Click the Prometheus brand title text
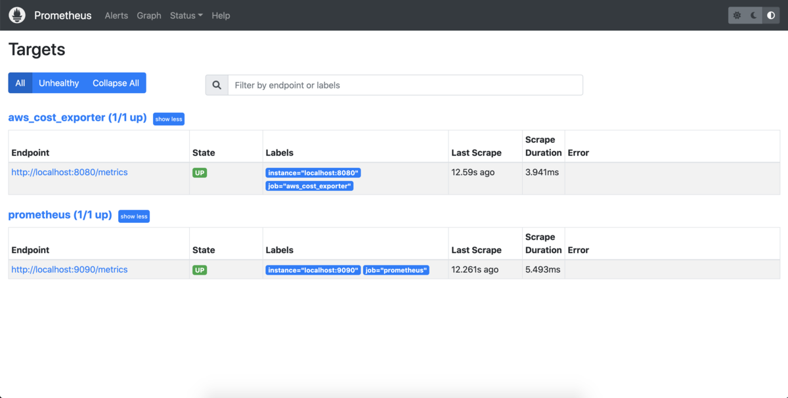788x398 pixels. pos(63,16)
